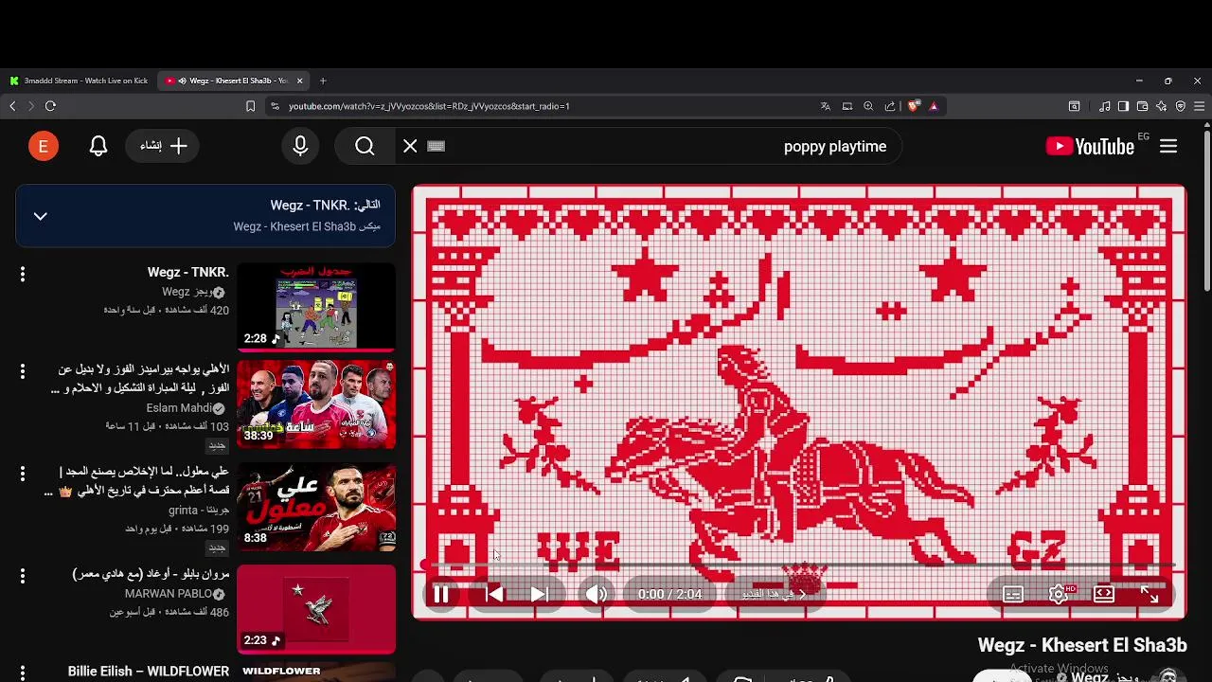Image resolution: width=1212 pixels, height=682 pixels.
Task: Go to YouTube home via logo
Action: (1090, 146)
